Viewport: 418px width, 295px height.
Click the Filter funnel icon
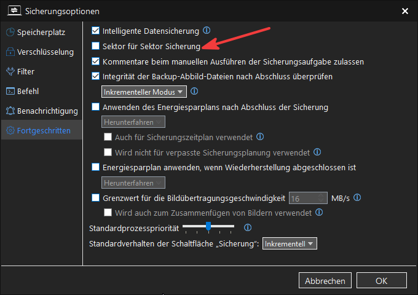point(10,71)
